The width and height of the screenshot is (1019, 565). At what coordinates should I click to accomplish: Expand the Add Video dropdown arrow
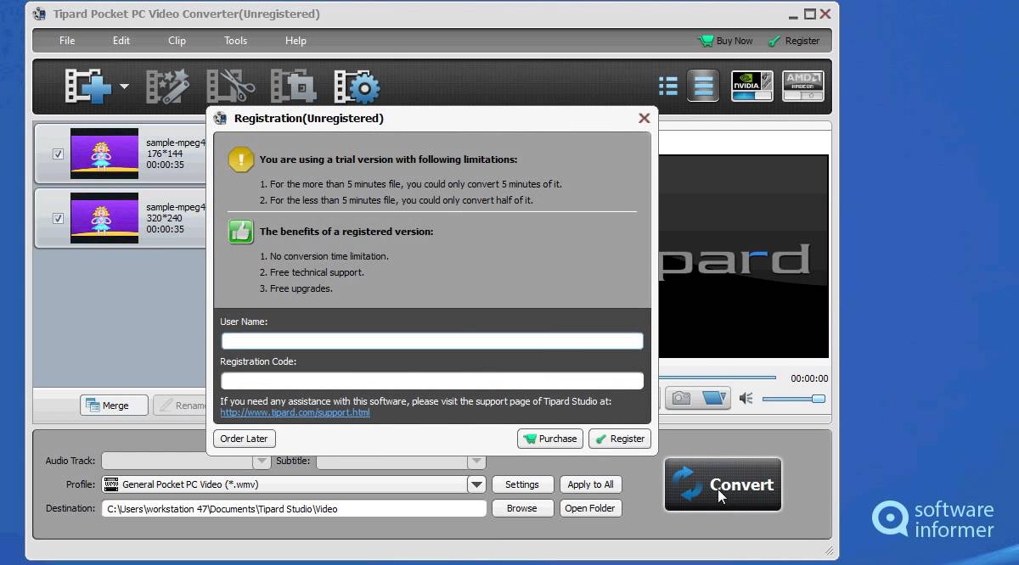[x=124, y=87]
